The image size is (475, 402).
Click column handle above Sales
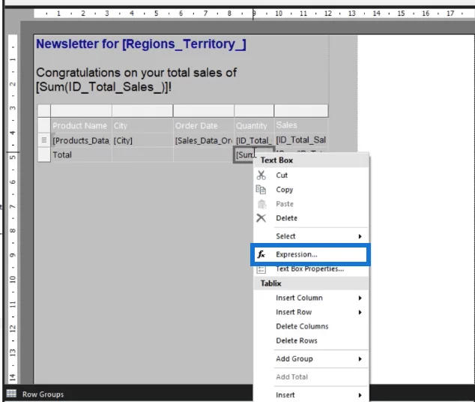coord(301,111)
